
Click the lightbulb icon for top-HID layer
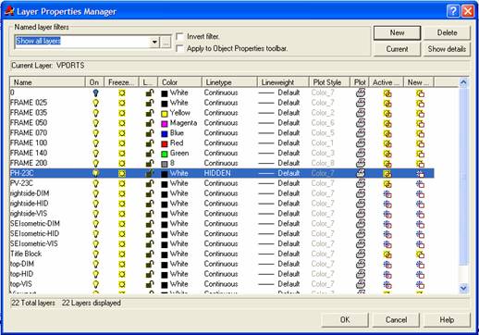pos(96,274)
